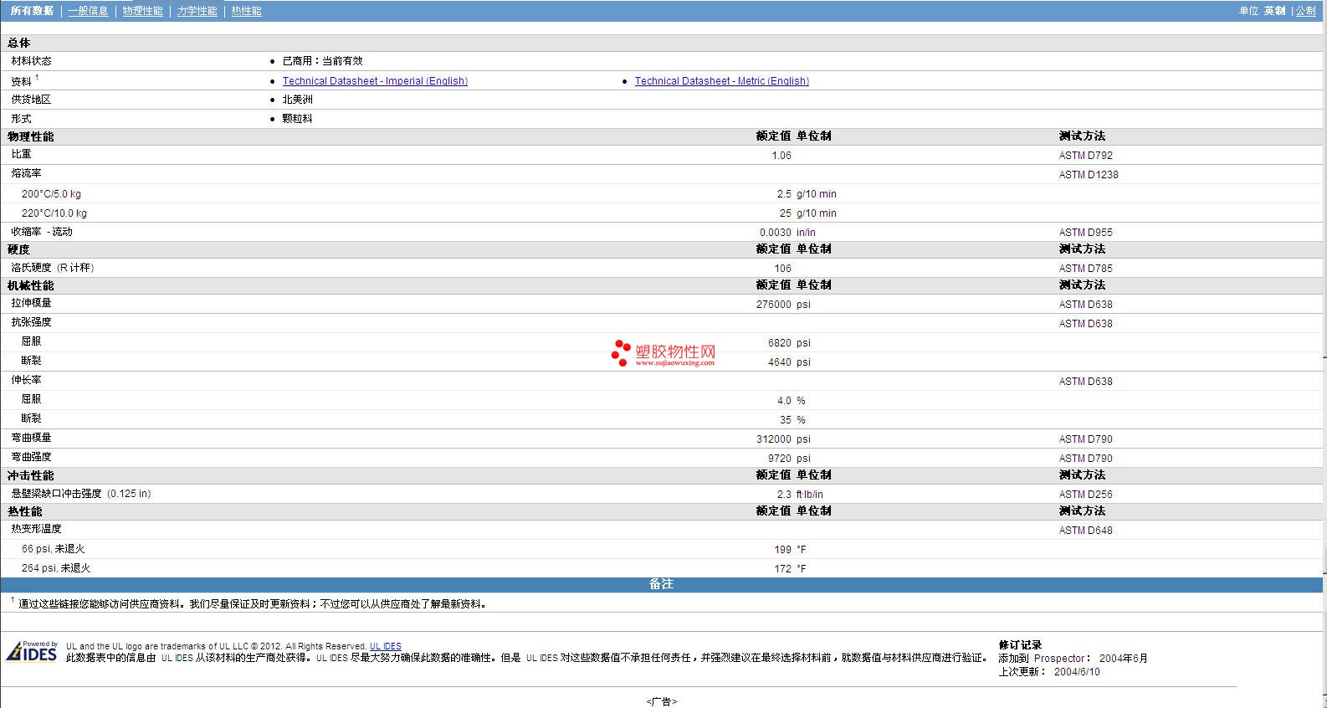Click ASTM D1238 test method

pos(1089,175)
